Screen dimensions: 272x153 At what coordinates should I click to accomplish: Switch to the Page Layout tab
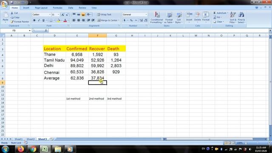point(41,8)
